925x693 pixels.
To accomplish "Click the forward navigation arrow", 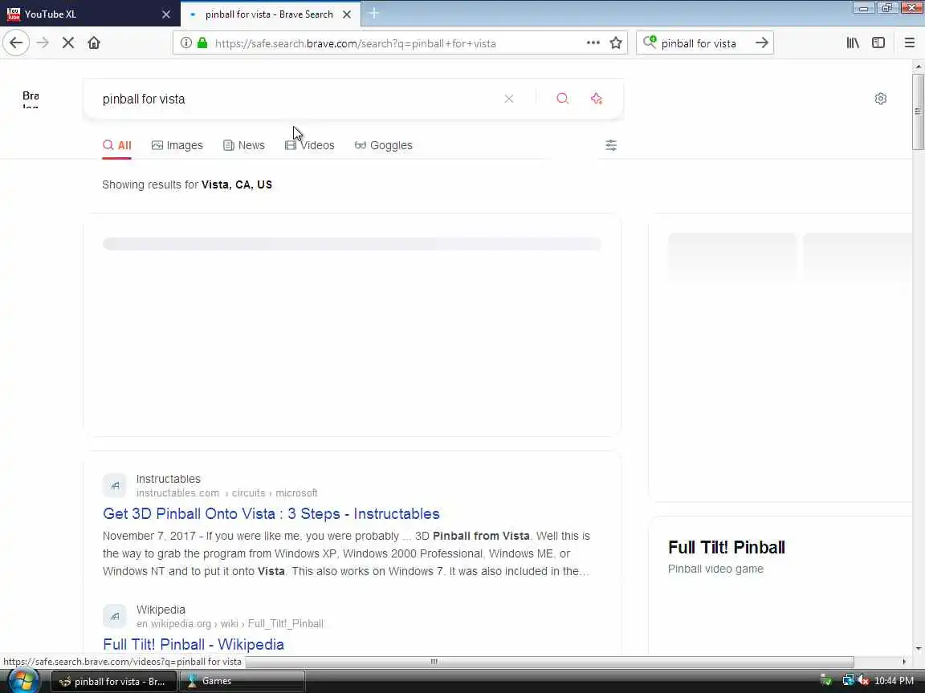I will pos(43,43).
